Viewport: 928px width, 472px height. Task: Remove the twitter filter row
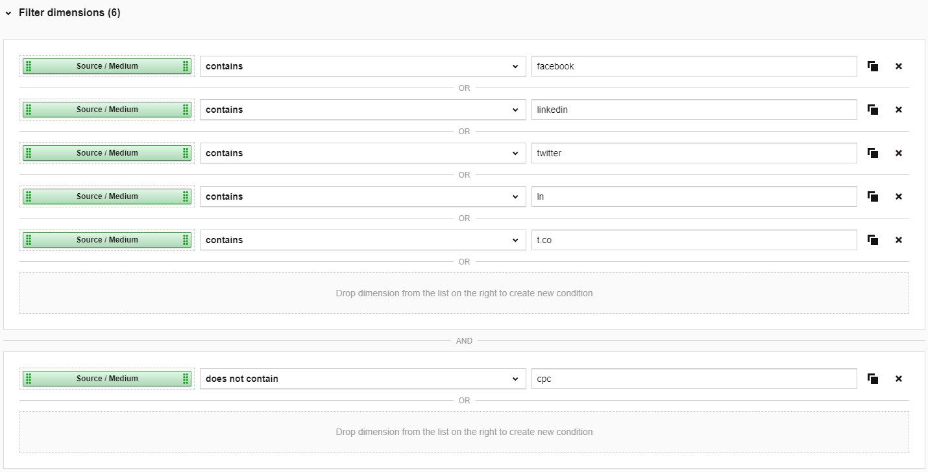(x=899, y=153)
